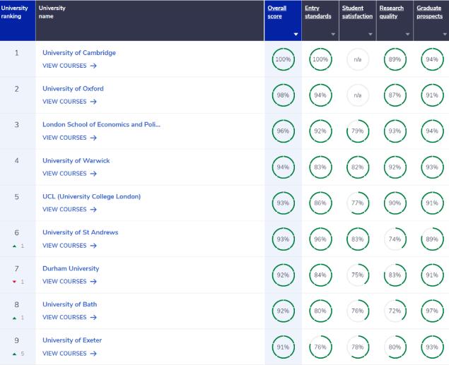Image resolution: width=449 pixels, height=365 pixels.
Task: Open University of Warwick link
Action: tap(76, 161)
